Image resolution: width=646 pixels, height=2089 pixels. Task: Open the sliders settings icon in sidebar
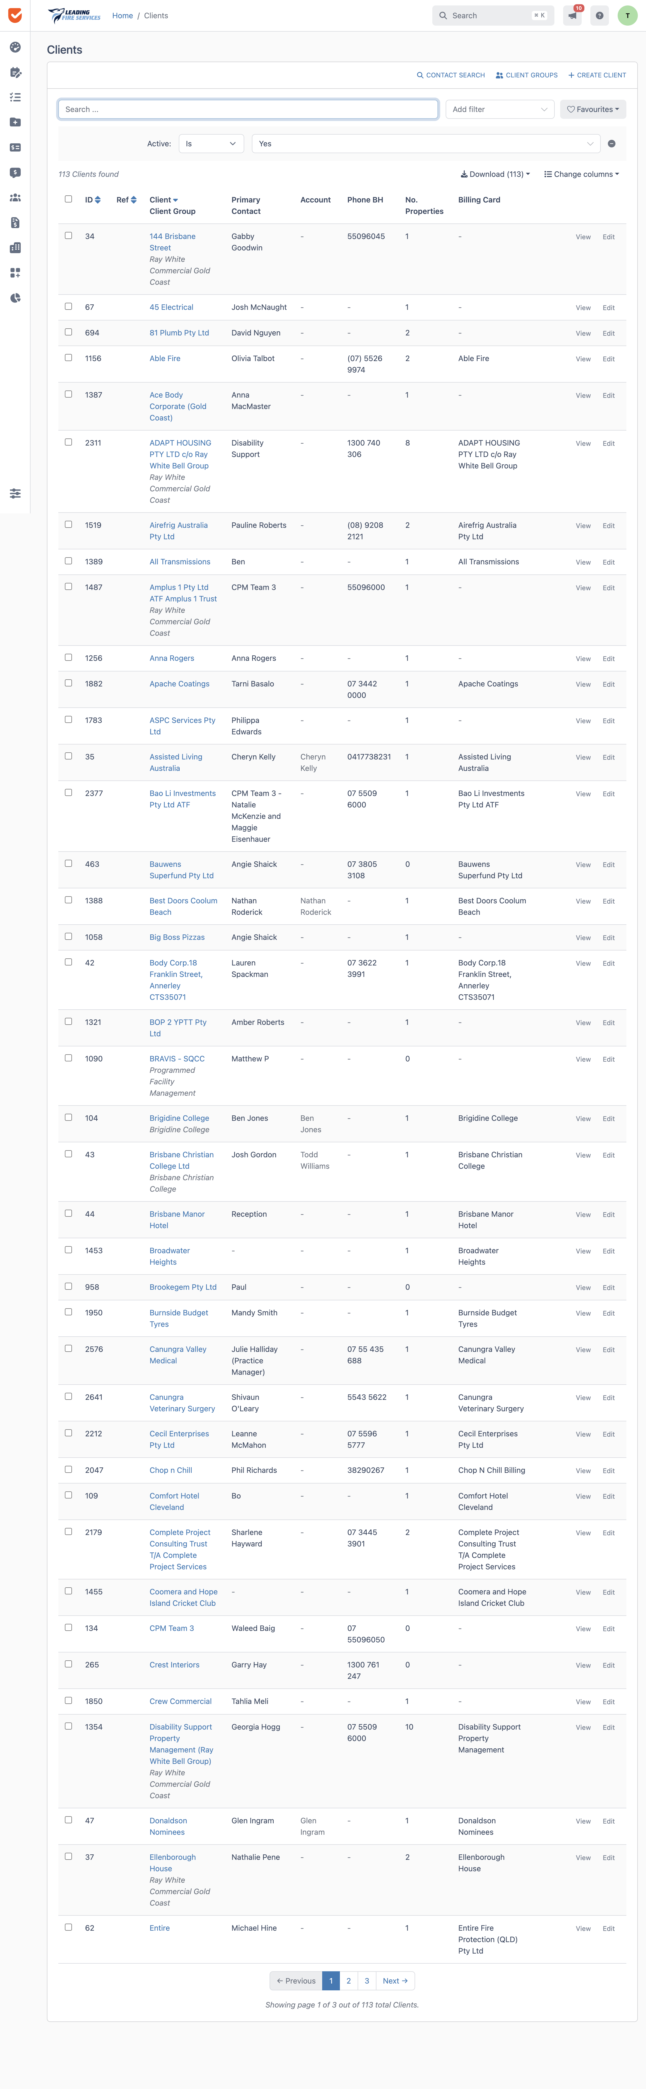coord(15,493)
